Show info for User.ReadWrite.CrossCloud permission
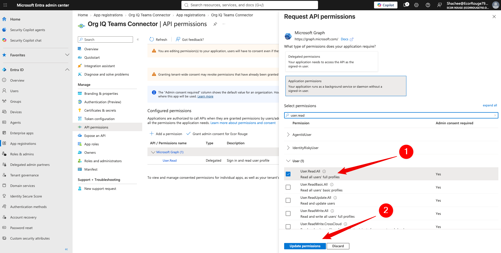Viewport: 501px width, 253px height. pos(345,224)
